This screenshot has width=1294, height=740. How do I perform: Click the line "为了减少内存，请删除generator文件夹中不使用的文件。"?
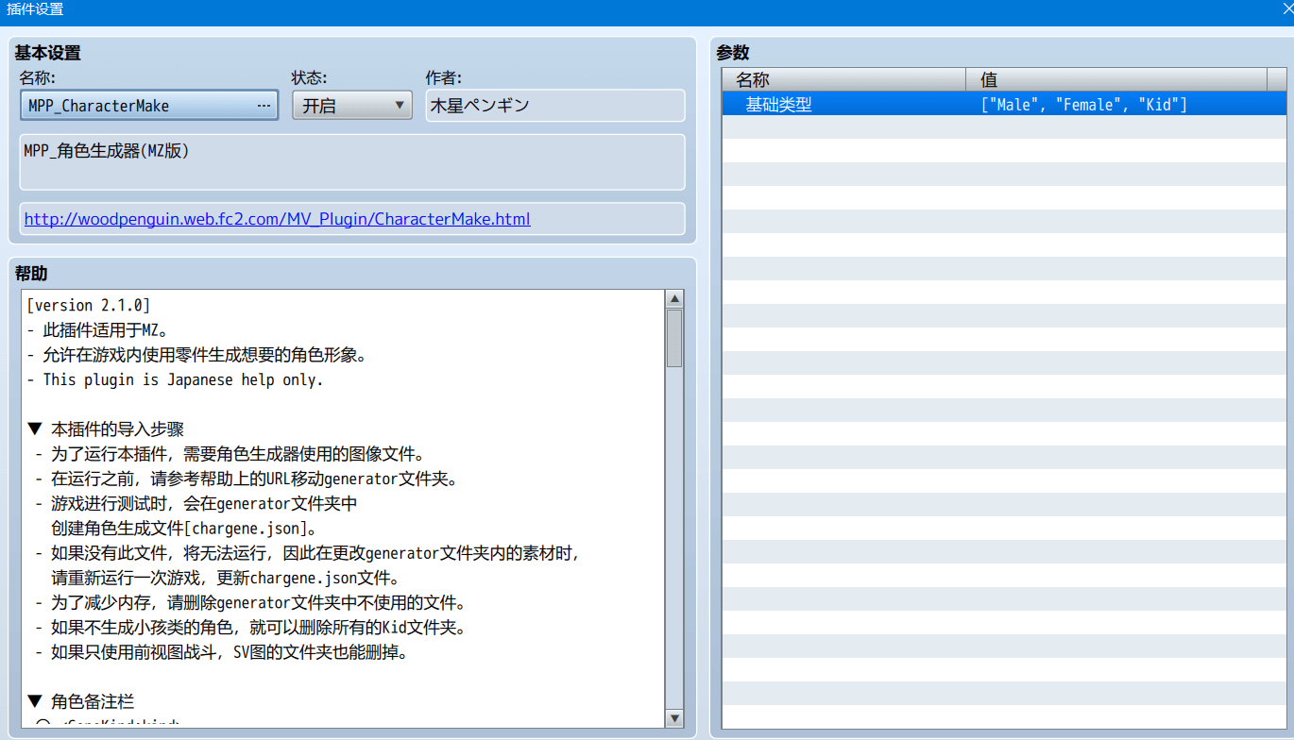[x=250, y=602]
